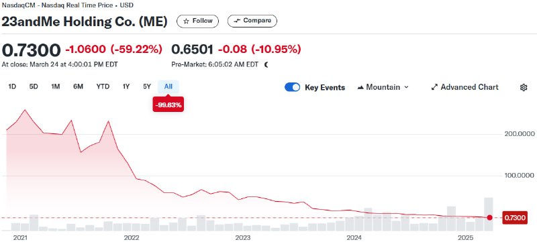The height and width of the screenshot is (244, 537).
Task: Choose the 1Y range tab
Action: click(126, 86)
